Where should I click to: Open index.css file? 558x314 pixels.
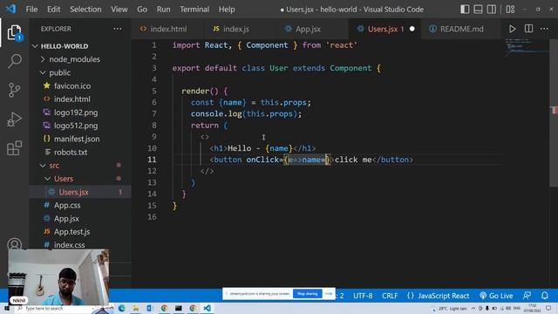(69, 245)
